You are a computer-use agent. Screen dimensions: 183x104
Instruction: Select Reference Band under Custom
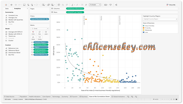click(x=14, y=50)
